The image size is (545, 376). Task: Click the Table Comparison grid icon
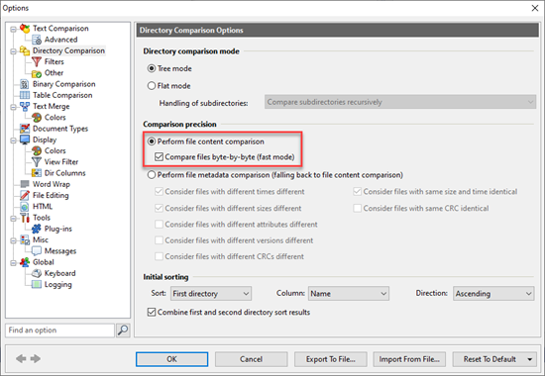click(x=25, y=95)
